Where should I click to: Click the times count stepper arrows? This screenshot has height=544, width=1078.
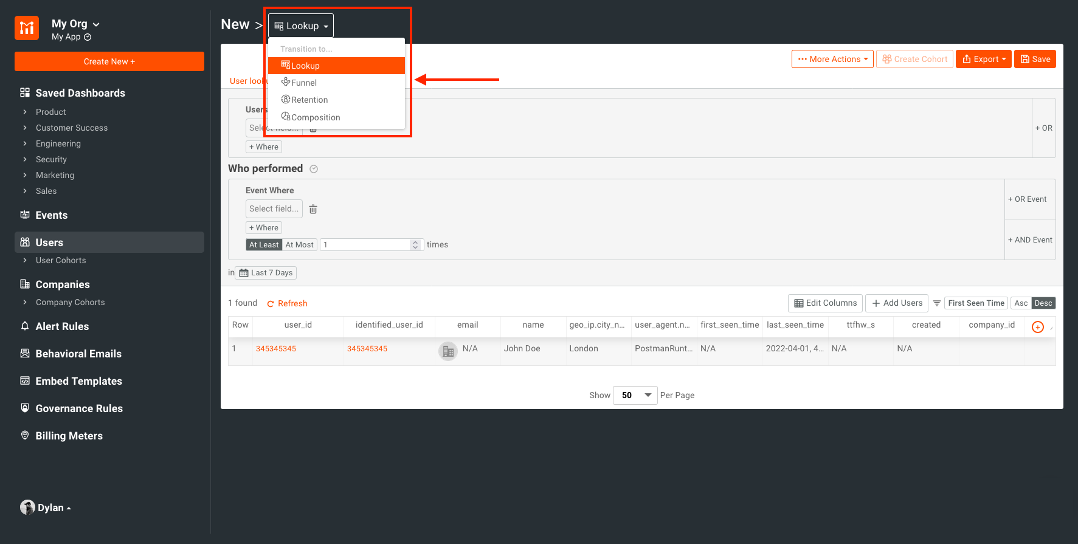pos(415,244)
